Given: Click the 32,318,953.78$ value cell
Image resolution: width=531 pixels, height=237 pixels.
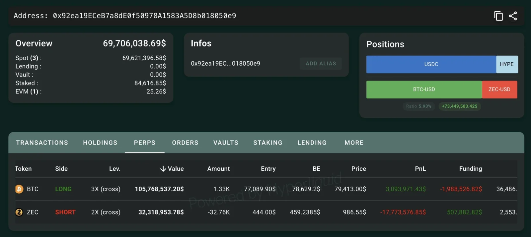Looking at the screenshot, I should 161,212.
